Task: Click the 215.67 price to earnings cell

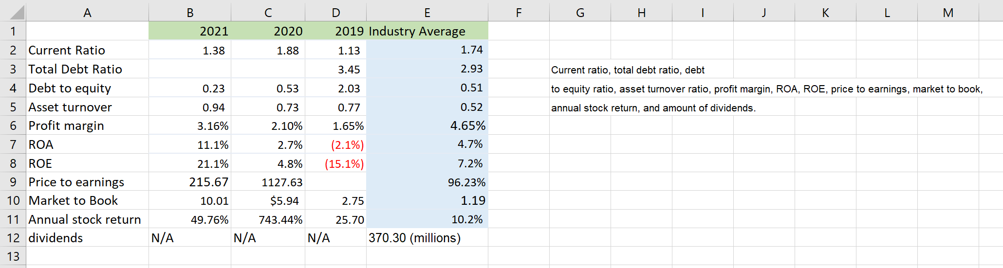Action: point(190,182)
